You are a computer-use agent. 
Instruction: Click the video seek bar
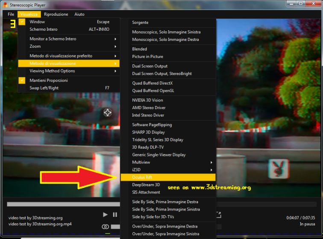pos(63,204)
